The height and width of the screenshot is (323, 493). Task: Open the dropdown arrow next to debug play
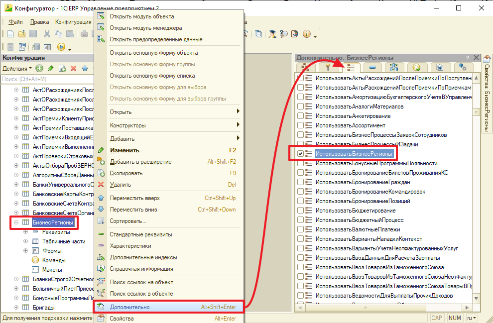(x=70, y=49)
